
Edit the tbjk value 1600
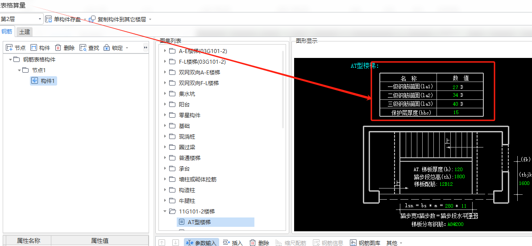click(x=524, y=183)
